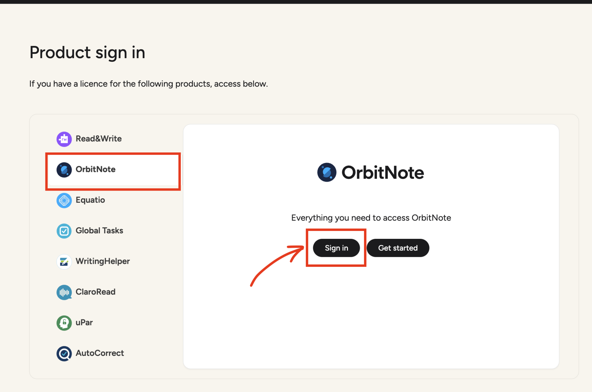This screenshot has width=592, height=392.
Task: Click 'Everything you need to access OrbitNote'
Action: click(x=371, y=218)
